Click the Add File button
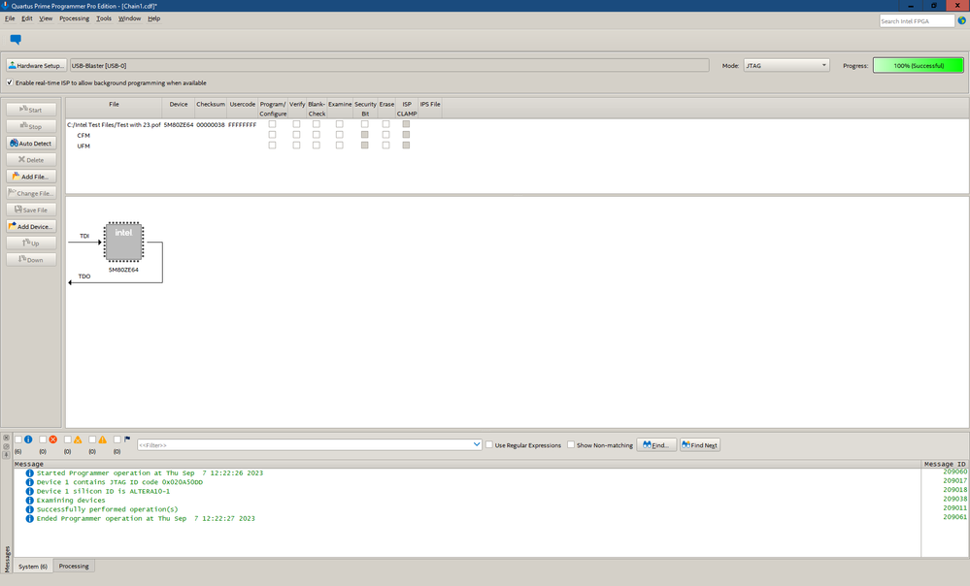 32,177
